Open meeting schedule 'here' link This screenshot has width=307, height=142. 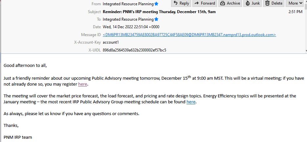[x=191, y=102]
